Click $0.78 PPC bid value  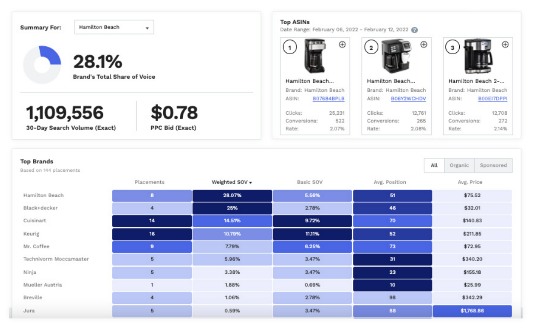(x=174, y=113)
